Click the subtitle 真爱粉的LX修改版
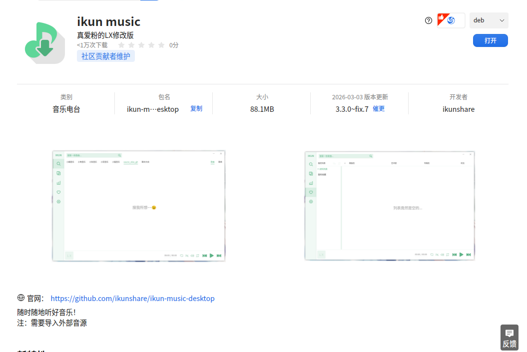This screenshot has width=527, height=352. point(105,35)
